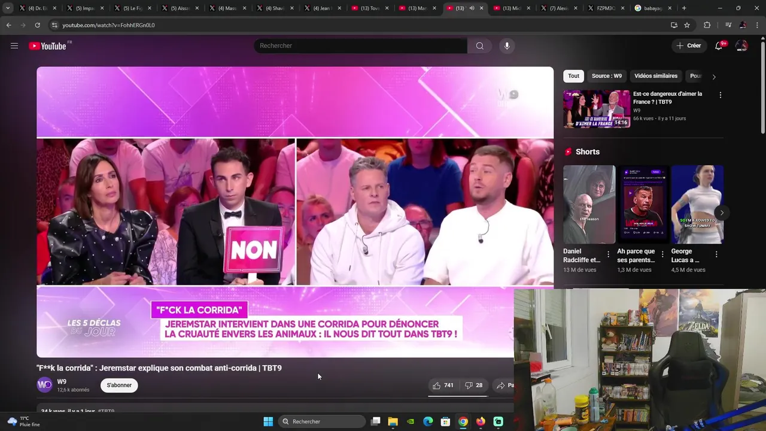This screenshot has height=431, width=766.
Task: Open options for Daniel Radcliffe short
Action: tap(608, 254)
